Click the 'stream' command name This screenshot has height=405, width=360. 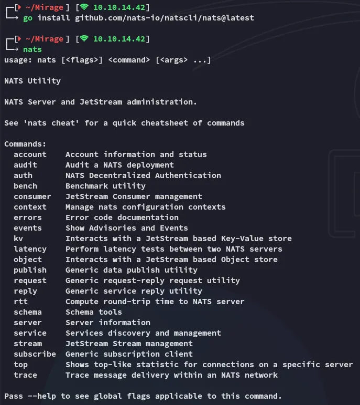pos(28,344)
